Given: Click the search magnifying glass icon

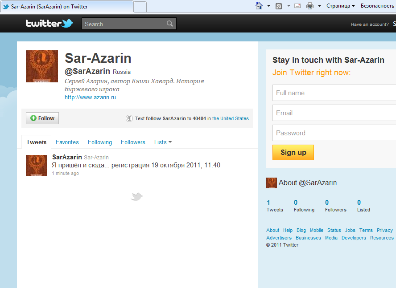Looking at the screenshot, I should click(x=169, y=24).
